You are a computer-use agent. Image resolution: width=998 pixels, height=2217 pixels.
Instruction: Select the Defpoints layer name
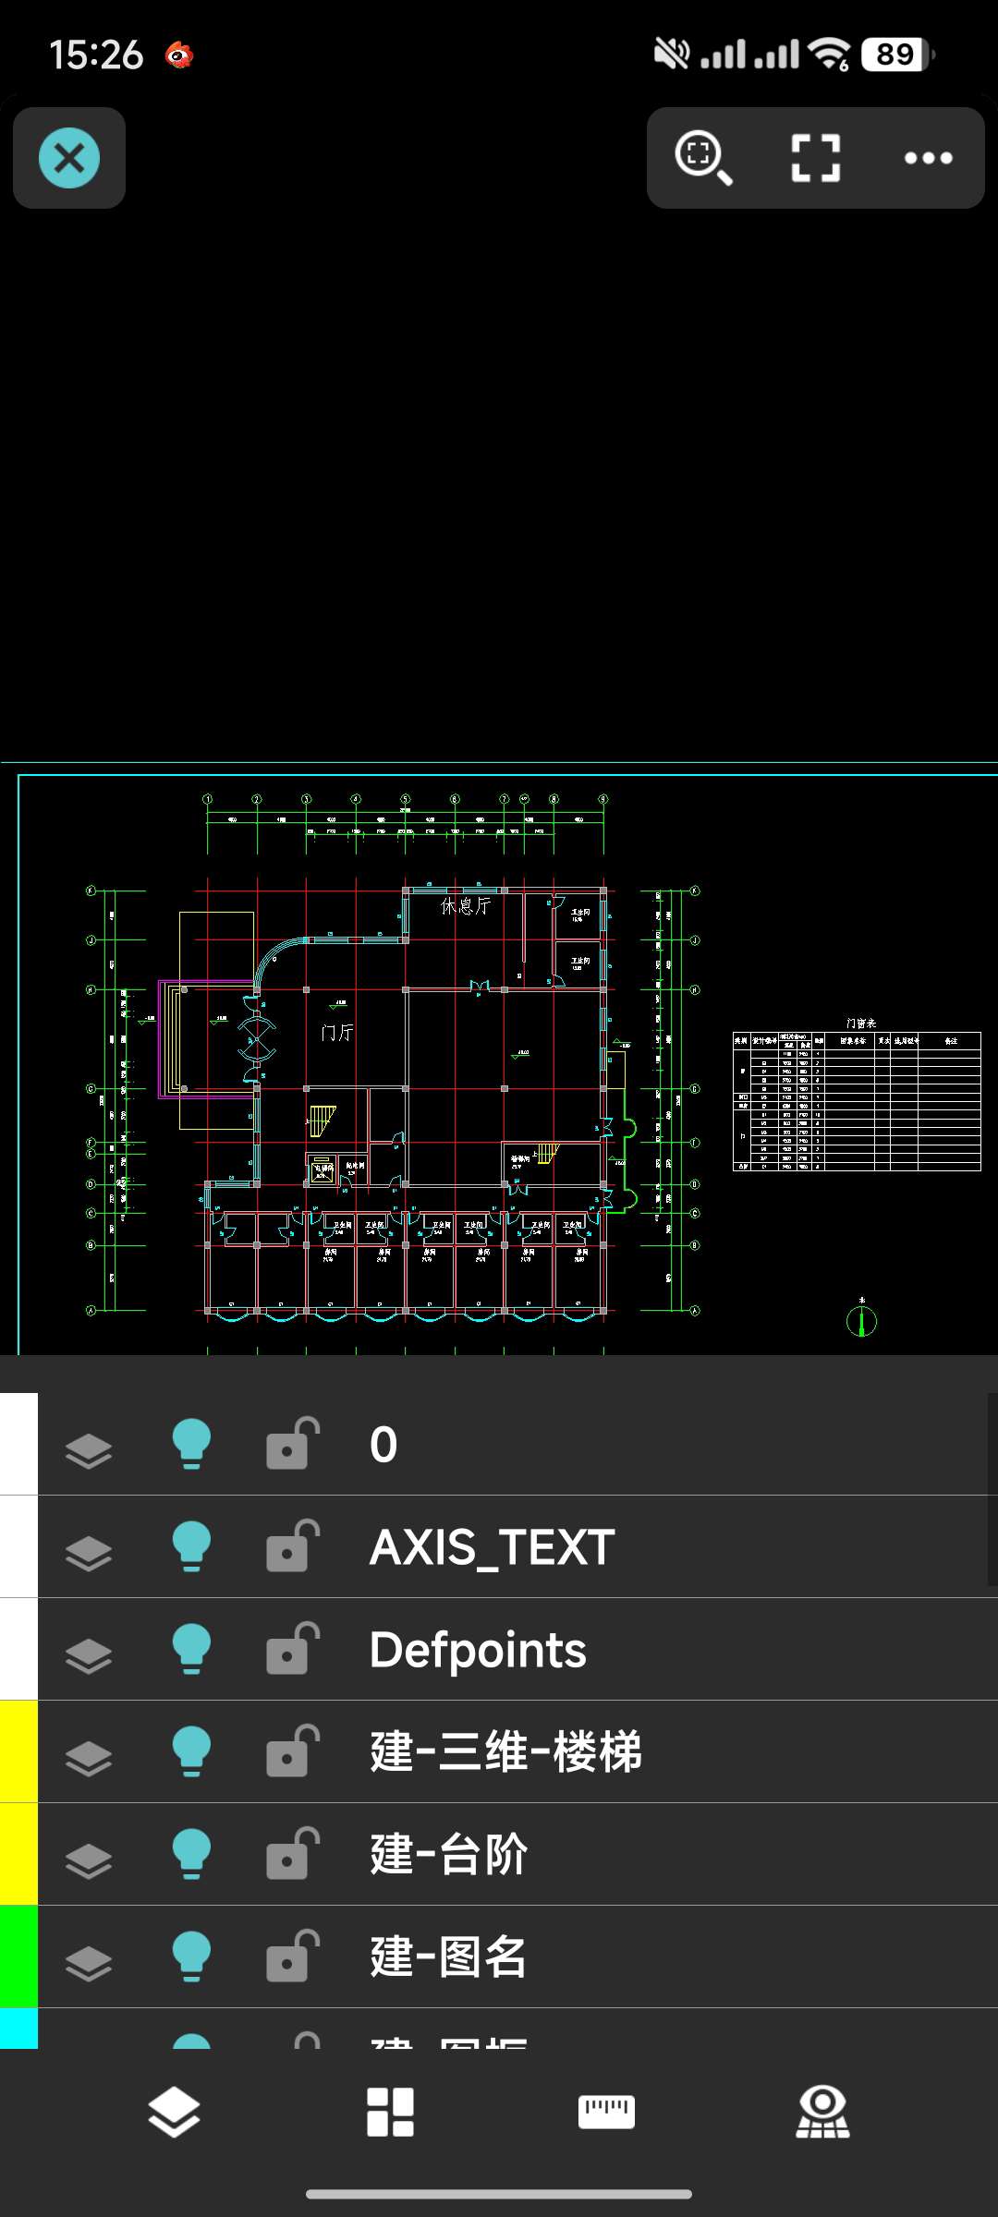pyautogui.click(x=478, y=1650)
